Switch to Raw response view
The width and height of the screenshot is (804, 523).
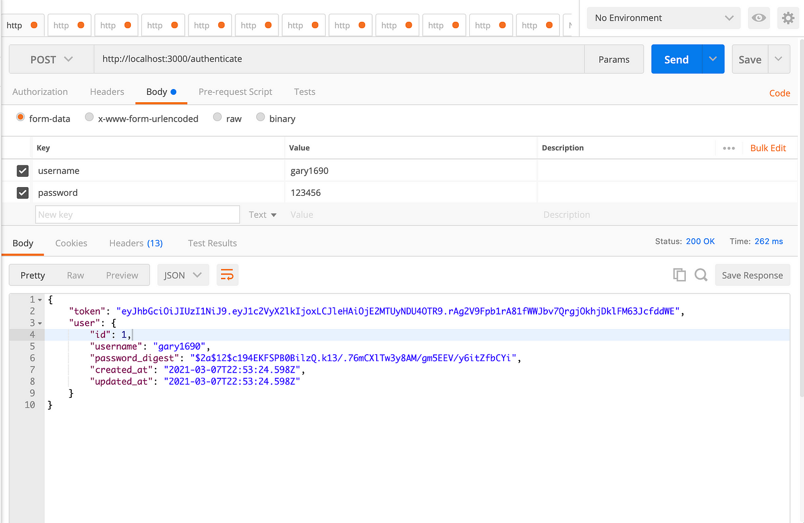[x=75, y=276]
